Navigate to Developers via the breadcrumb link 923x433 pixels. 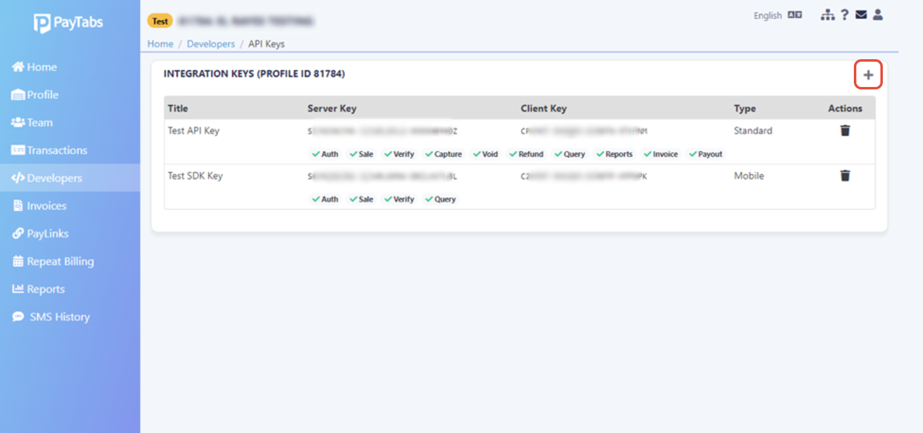[x=211, y=44]
